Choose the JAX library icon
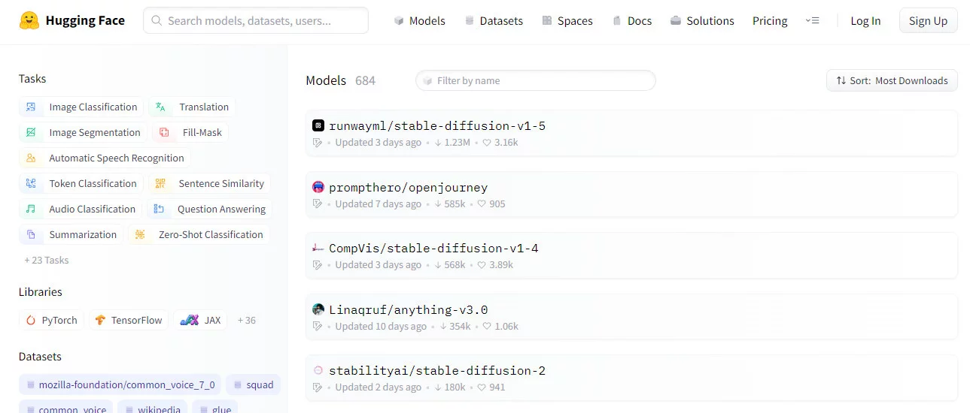Image resolution: width=970 pixels, height=413 pixels. (189, 321)
